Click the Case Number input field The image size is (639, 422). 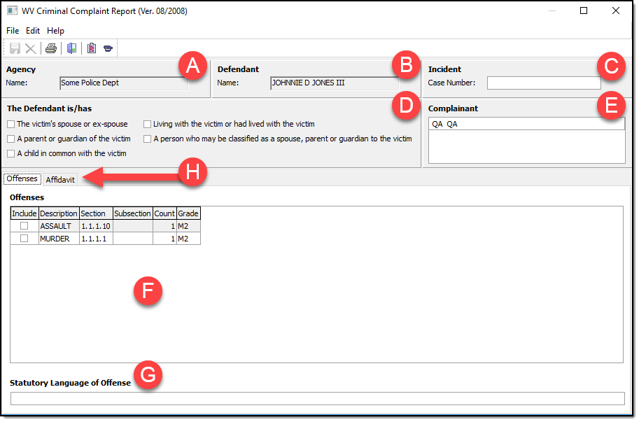(543, 83)
